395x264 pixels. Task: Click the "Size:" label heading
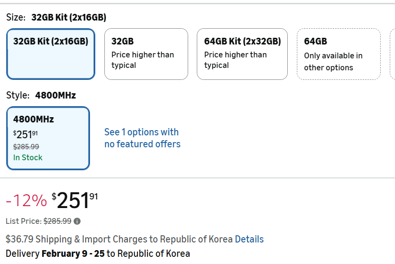click(15, 18)
